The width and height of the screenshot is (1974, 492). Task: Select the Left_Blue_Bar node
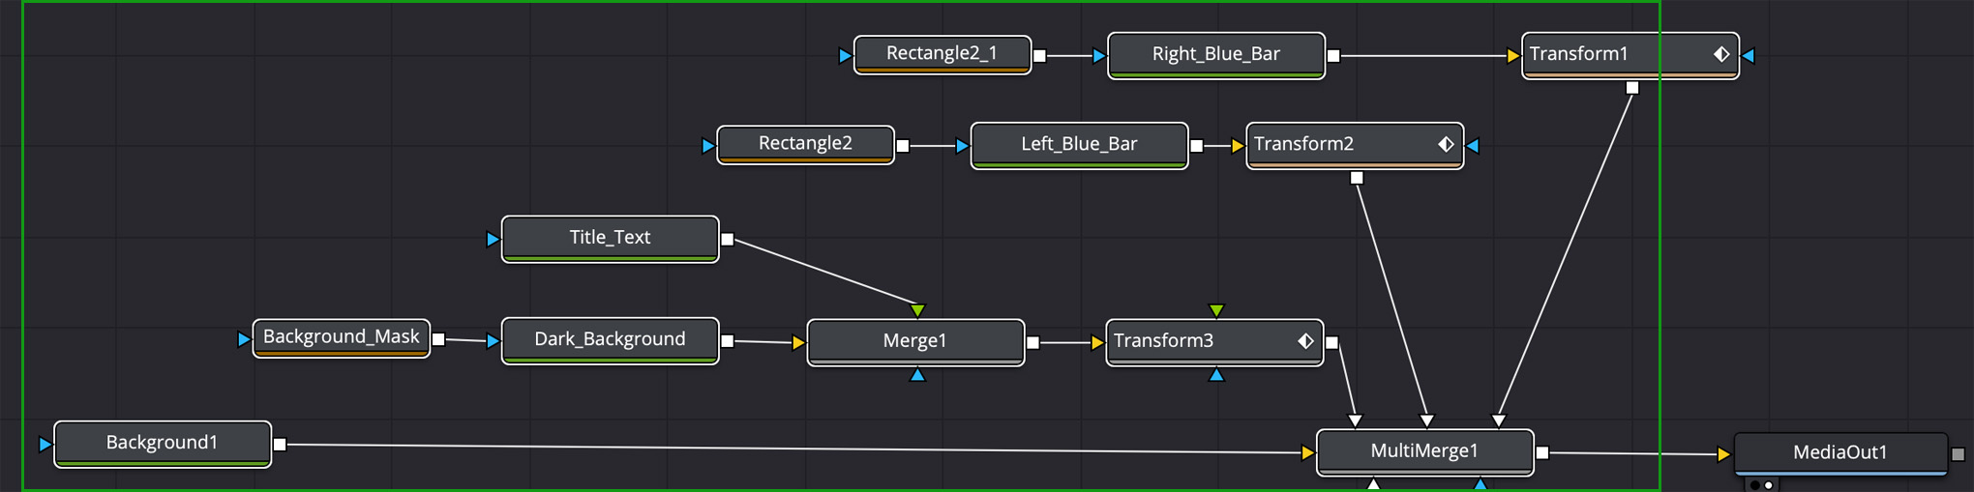[1079, 144]
